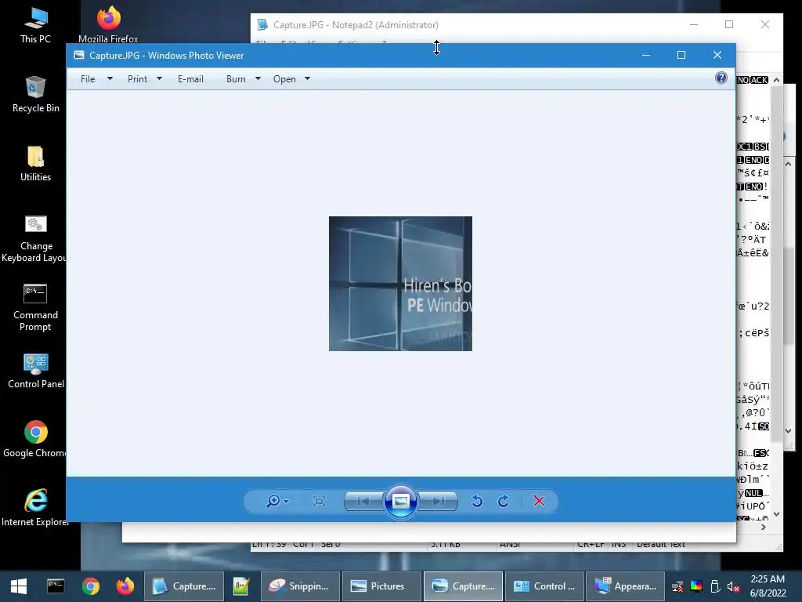
Task: Open the taskbar clock showing 2:25 AM
Action: coord(768,586)
